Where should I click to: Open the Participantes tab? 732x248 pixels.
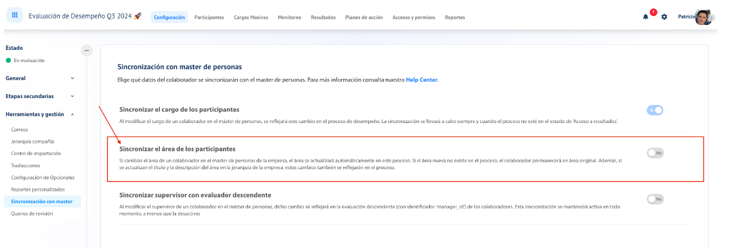tap(209, 17)
